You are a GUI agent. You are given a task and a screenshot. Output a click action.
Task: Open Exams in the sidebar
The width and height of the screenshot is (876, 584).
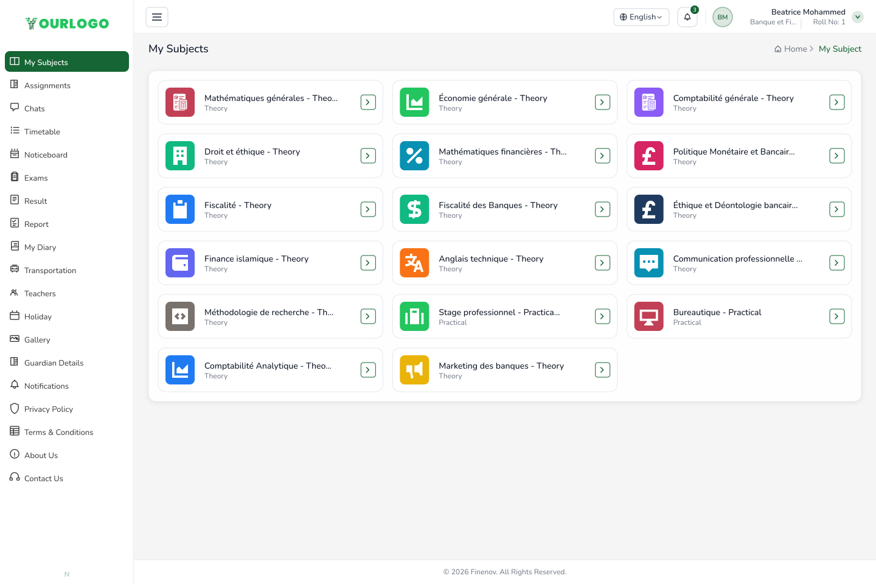(x=67, y=178)
